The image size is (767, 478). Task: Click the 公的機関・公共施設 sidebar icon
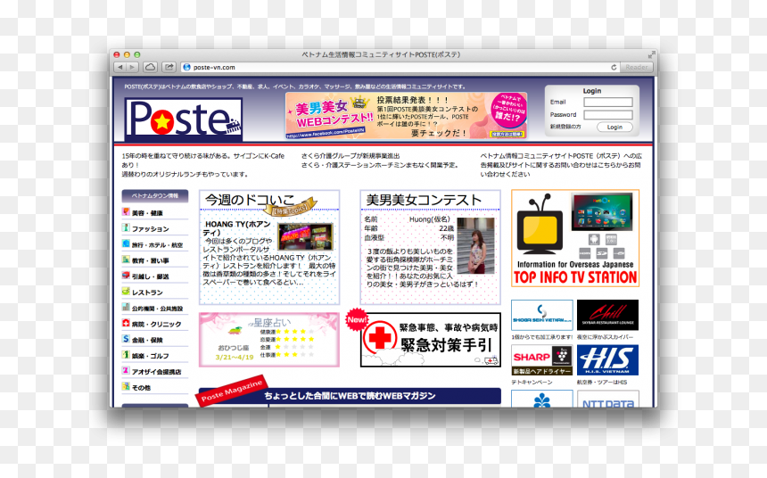pos(126,308)
